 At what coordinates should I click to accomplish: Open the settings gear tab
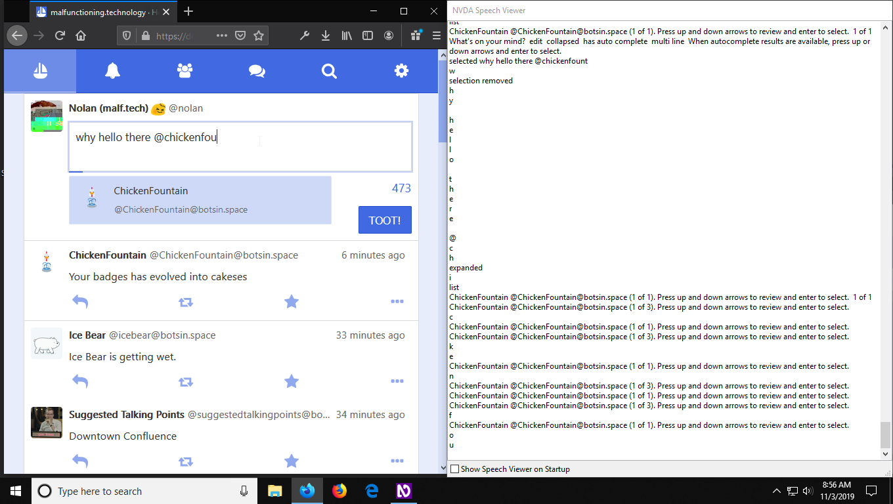pyautogui.click(x=401, y=71)
